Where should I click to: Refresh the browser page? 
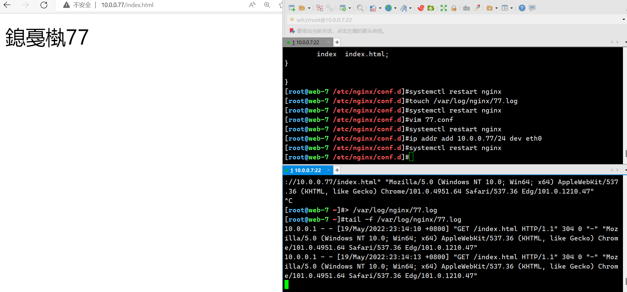pyautogui.click(x=44, y=5)
